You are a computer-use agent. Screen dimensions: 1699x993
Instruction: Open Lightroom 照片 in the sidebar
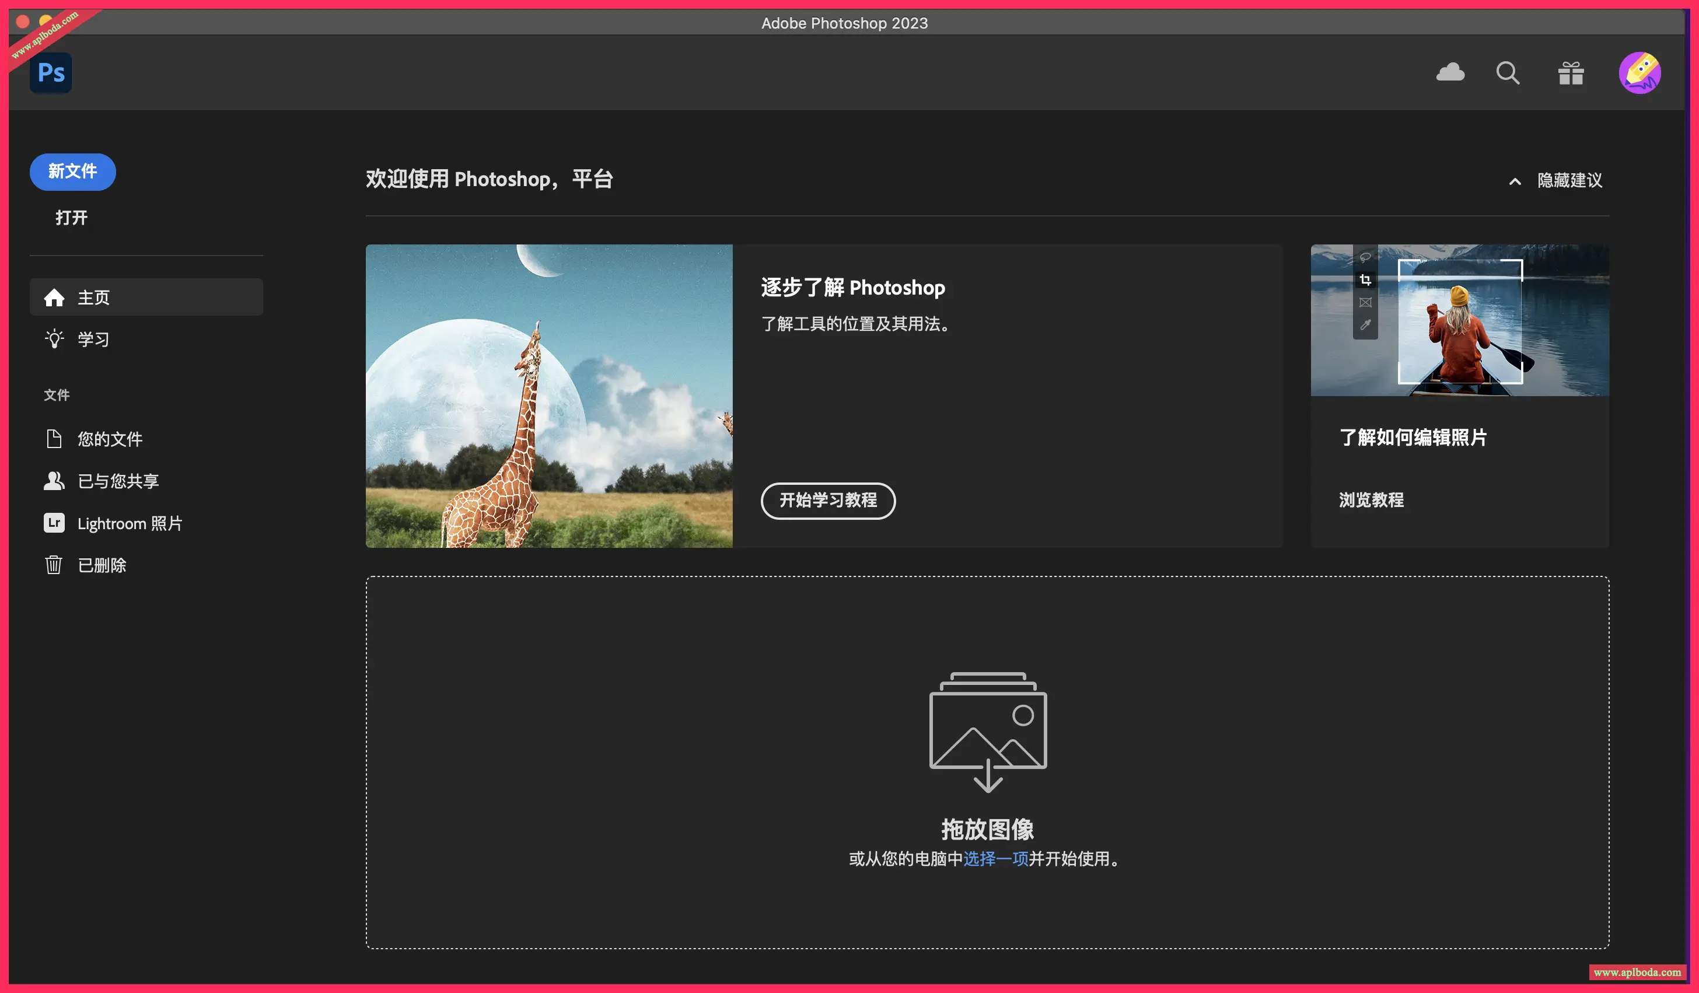(x=146, y=523)
